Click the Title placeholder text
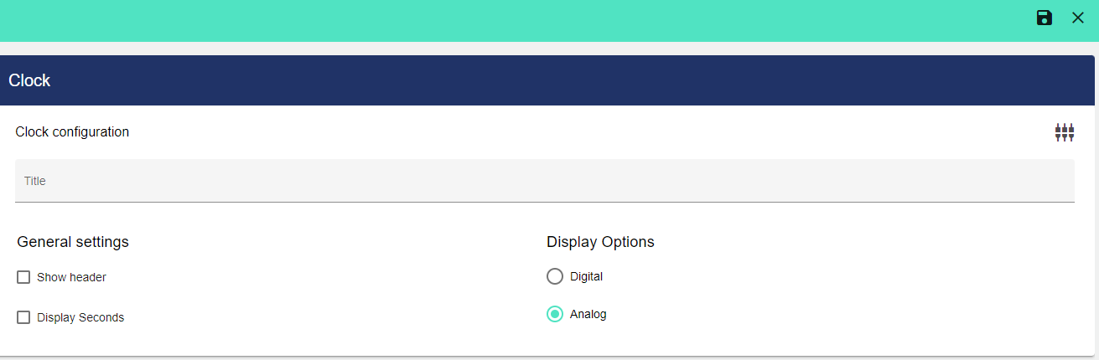This screenshot has height=360, width=1099. click(x=35, y=181)
